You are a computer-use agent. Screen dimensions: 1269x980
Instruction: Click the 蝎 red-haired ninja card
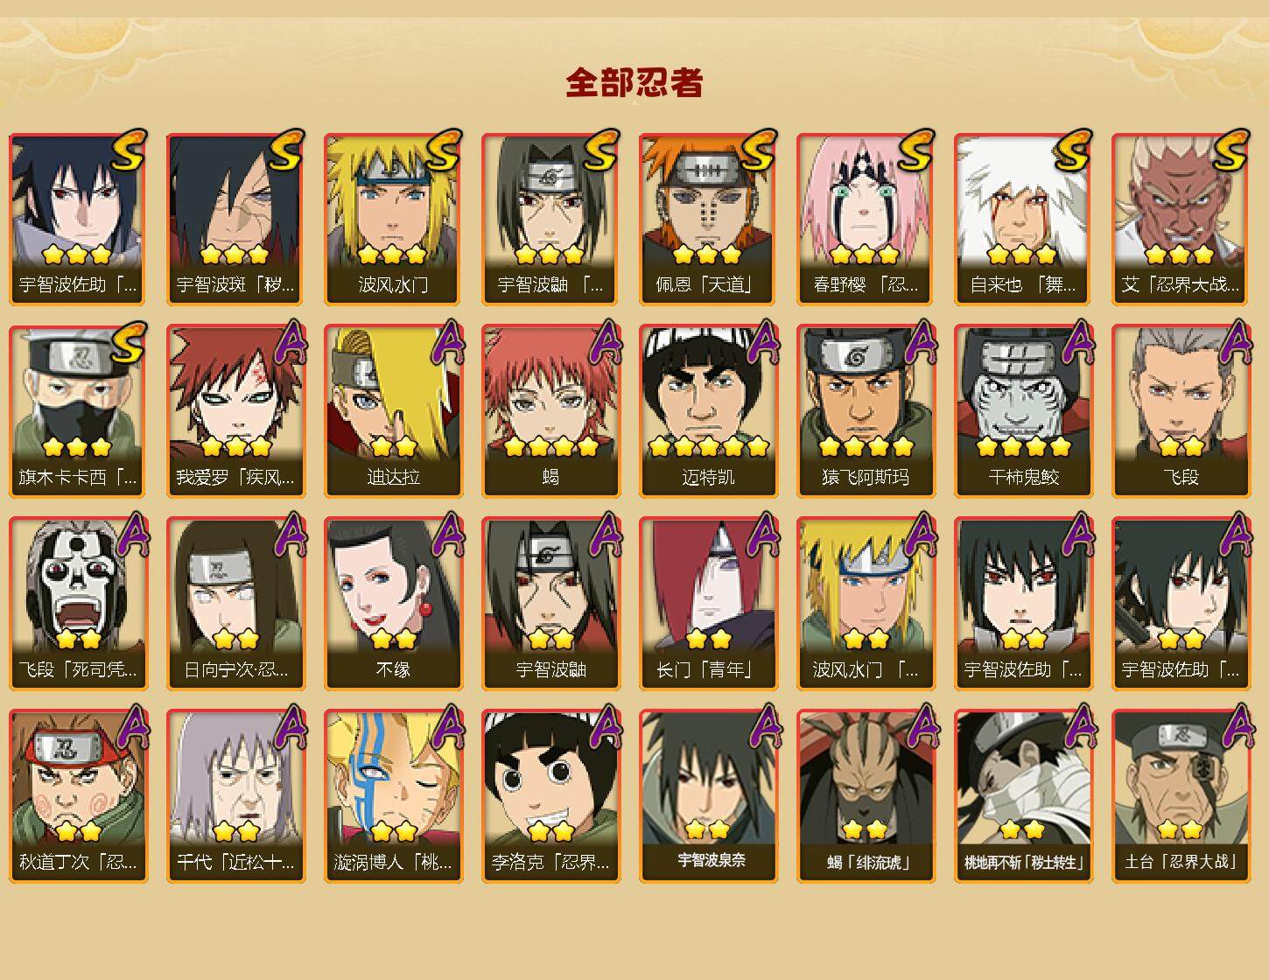coord(550,411)
